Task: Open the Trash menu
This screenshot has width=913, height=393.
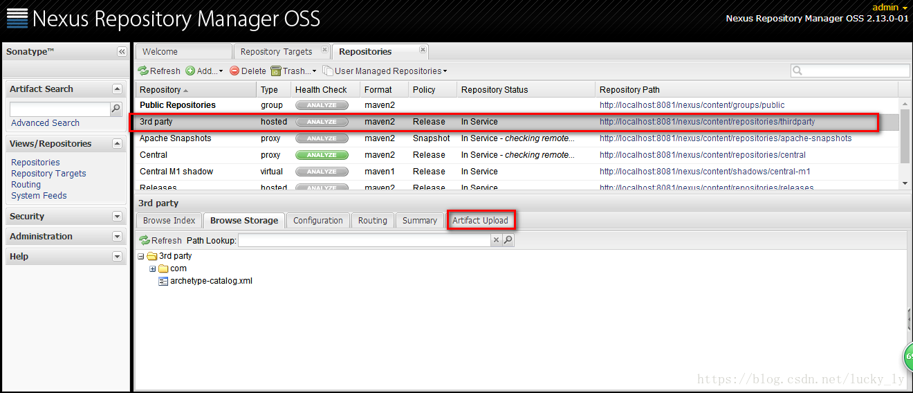Action: pyautogui.click(x=293, y=71)
